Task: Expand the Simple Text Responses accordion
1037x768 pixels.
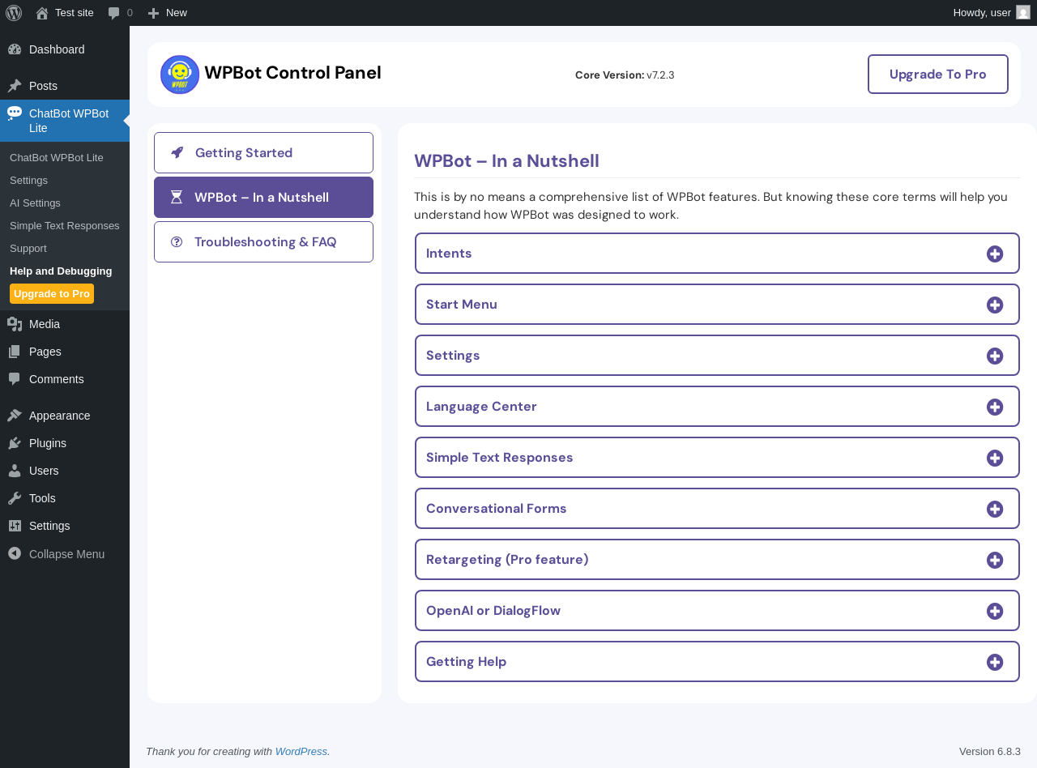Action: 716,458
